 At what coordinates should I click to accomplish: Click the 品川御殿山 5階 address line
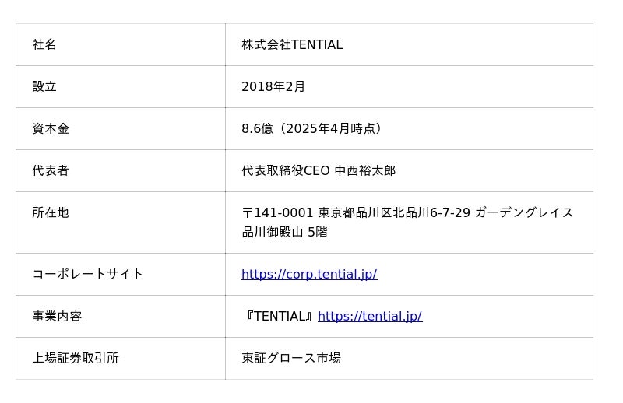(x=284, y=232)
